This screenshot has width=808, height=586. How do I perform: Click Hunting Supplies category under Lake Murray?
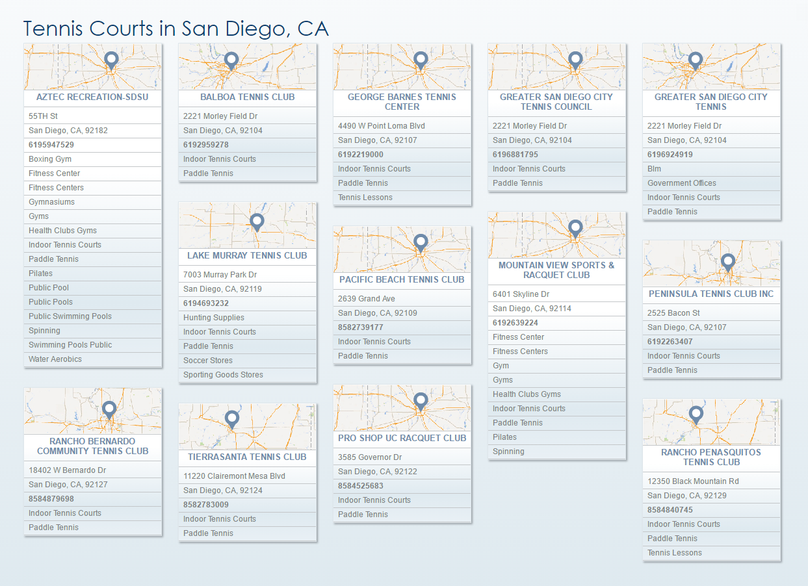pyautogui.click(x=214, y=318)
